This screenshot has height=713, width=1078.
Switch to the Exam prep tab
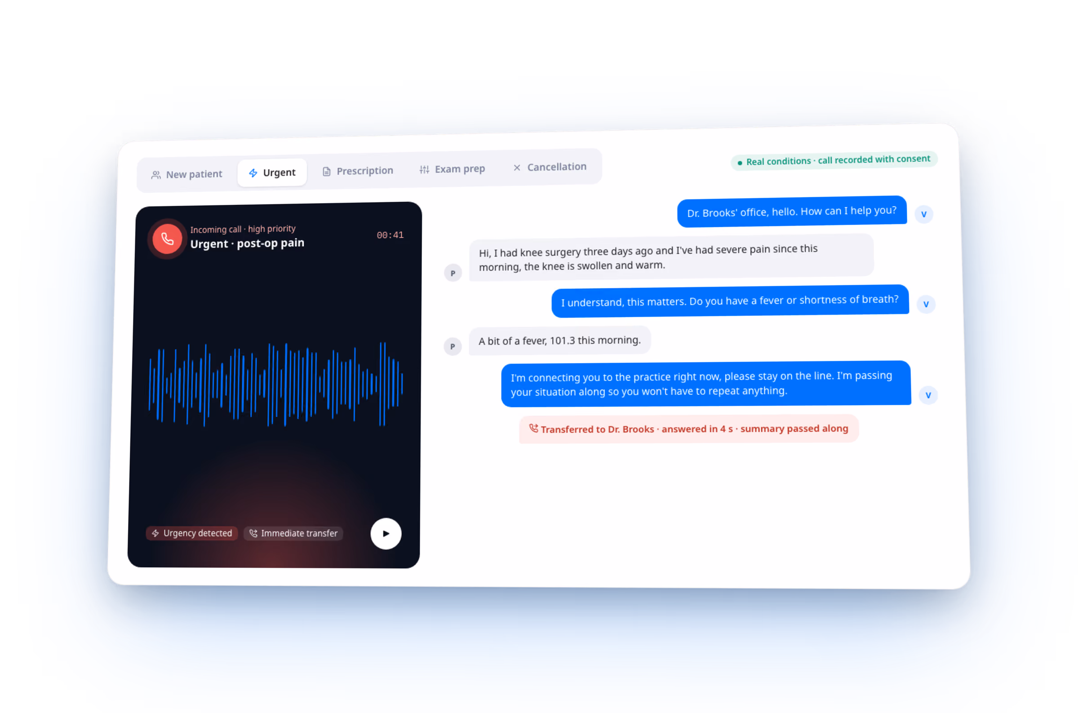pos(452,169)
